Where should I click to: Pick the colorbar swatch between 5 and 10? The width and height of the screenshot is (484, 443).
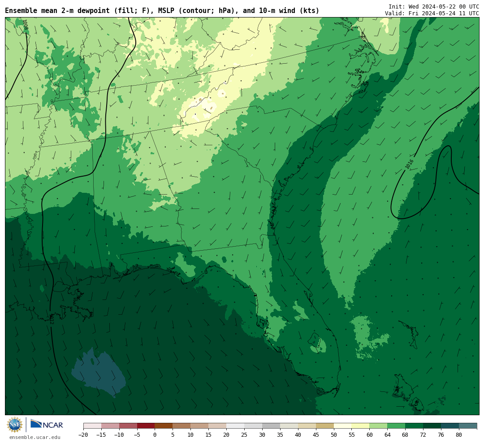tap(181, 426)
